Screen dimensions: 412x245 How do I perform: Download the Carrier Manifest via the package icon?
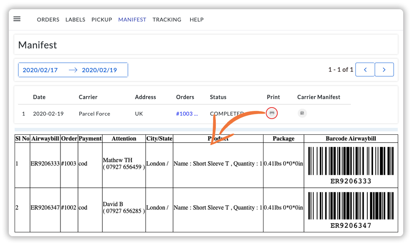click(302, 113)
